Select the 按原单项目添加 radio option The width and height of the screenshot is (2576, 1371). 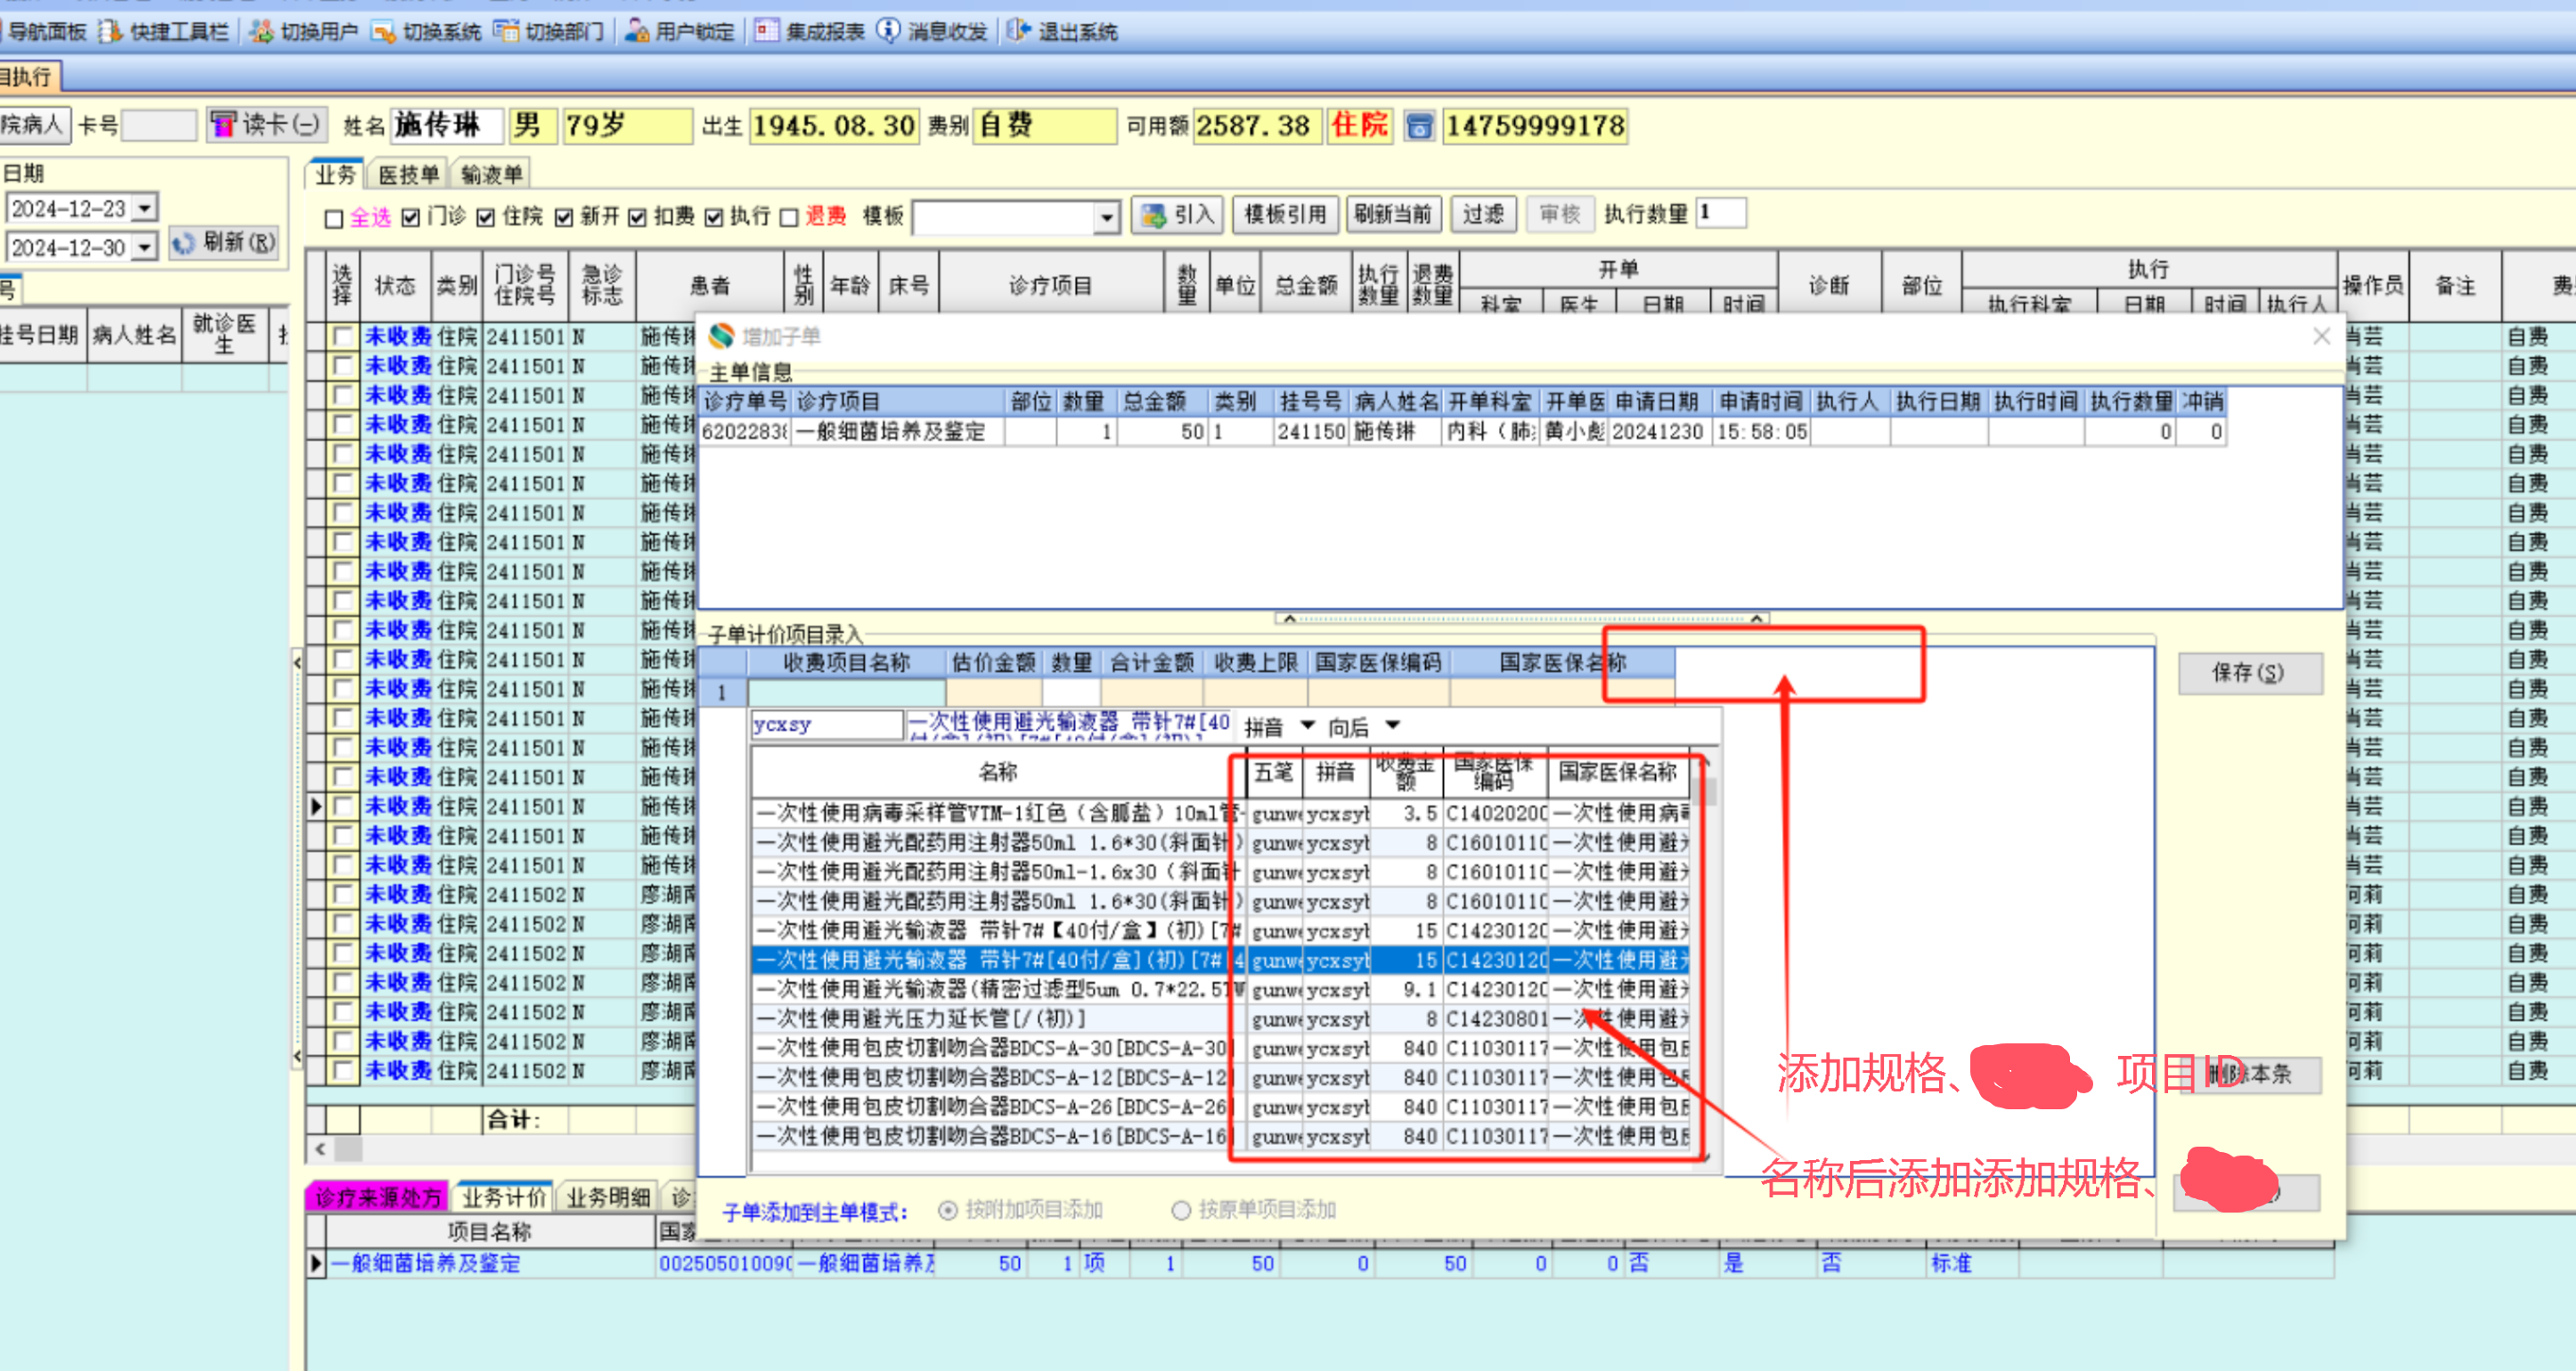(x=1181, y=1210)
